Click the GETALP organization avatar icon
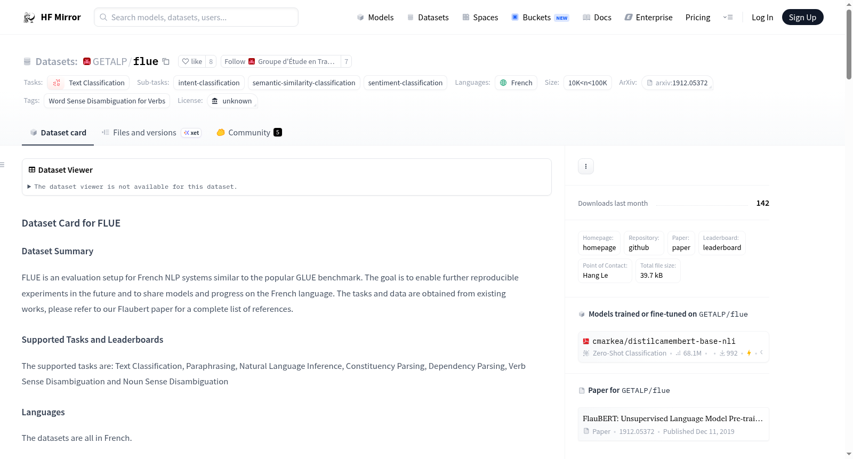Viewport: 853px width, 459px height. pos(87,61)
